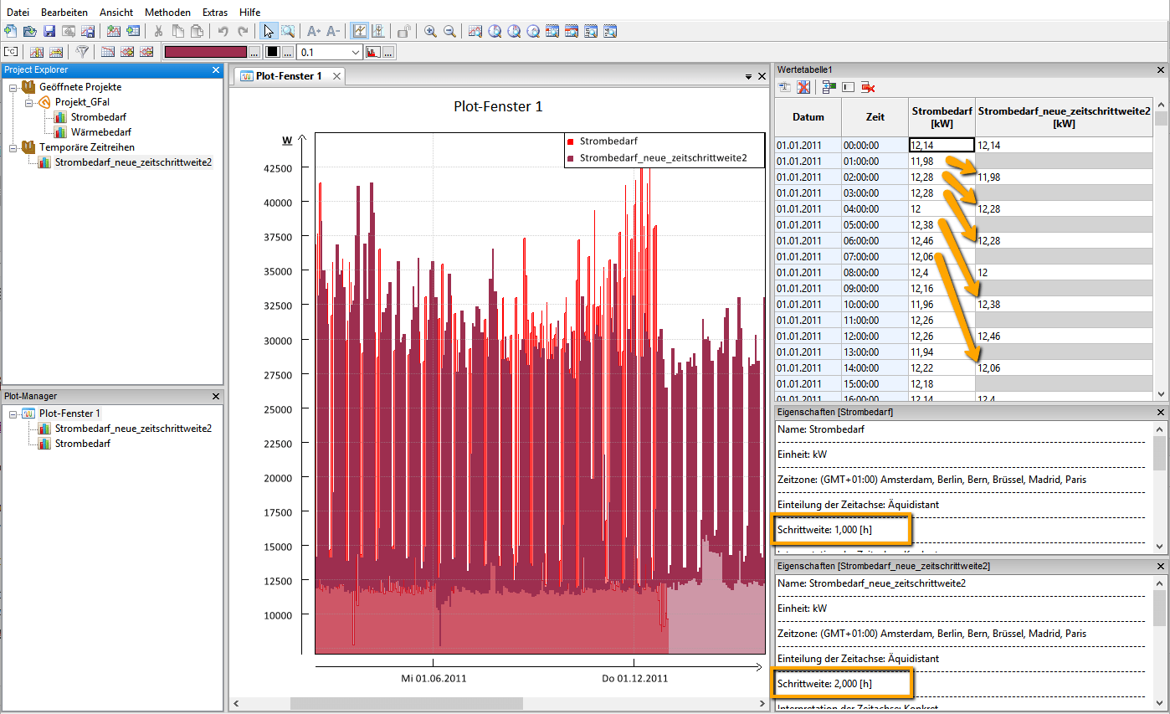Click the Strombedarf [kW] column header
This screenshot has width=1170, height=714.
[942, 117]
